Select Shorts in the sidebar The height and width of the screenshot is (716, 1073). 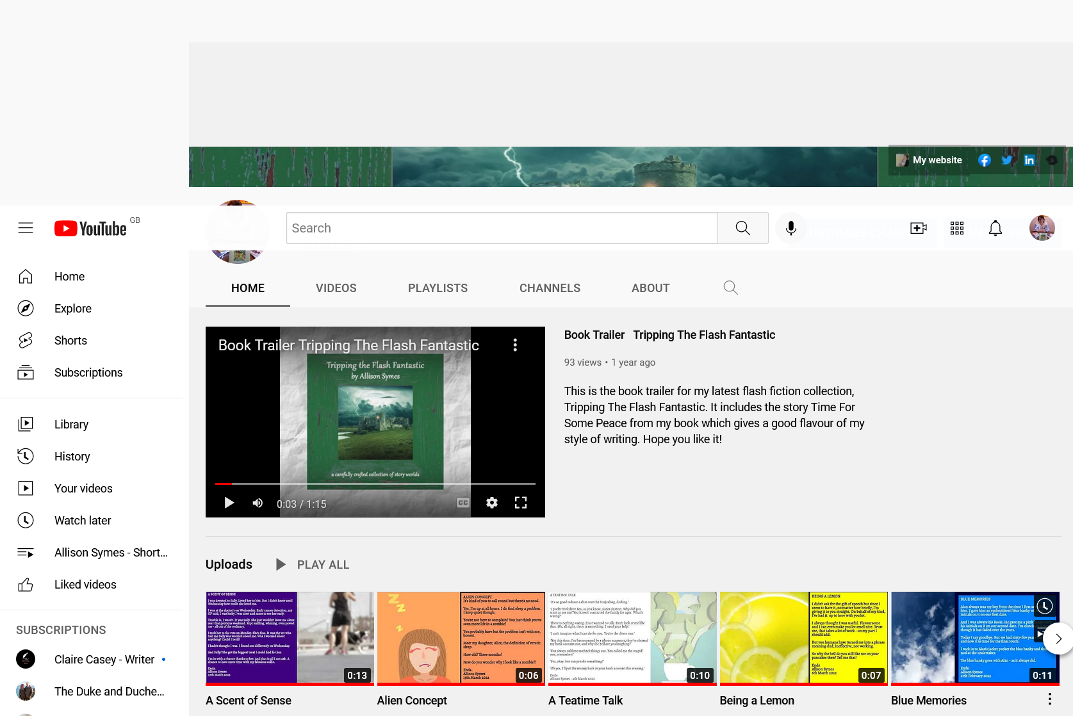[70, 340]
